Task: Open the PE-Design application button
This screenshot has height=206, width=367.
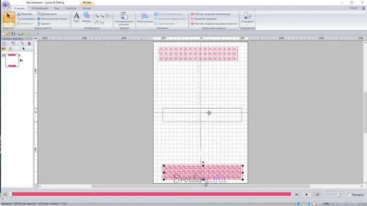Action: (x=6, y=5)
